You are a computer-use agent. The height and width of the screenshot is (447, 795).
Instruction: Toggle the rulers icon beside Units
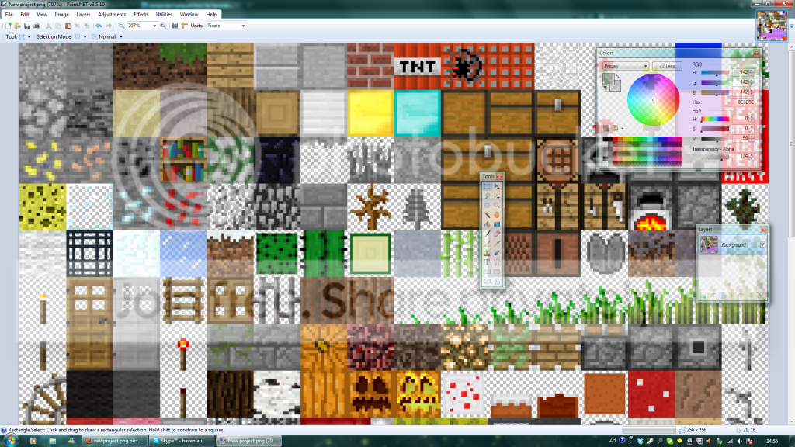point(184,26)
